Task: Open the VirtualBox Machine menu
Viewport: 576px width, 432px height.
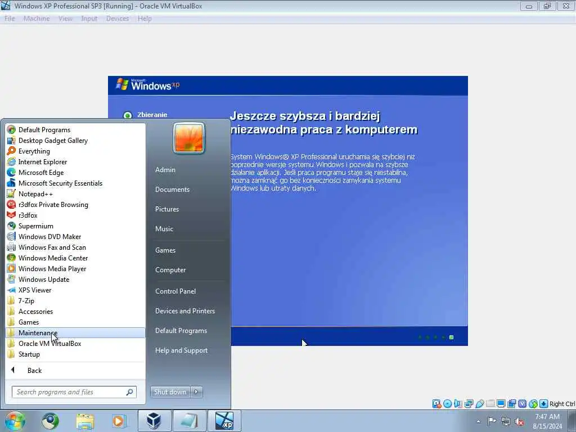Action: [37, 19]
